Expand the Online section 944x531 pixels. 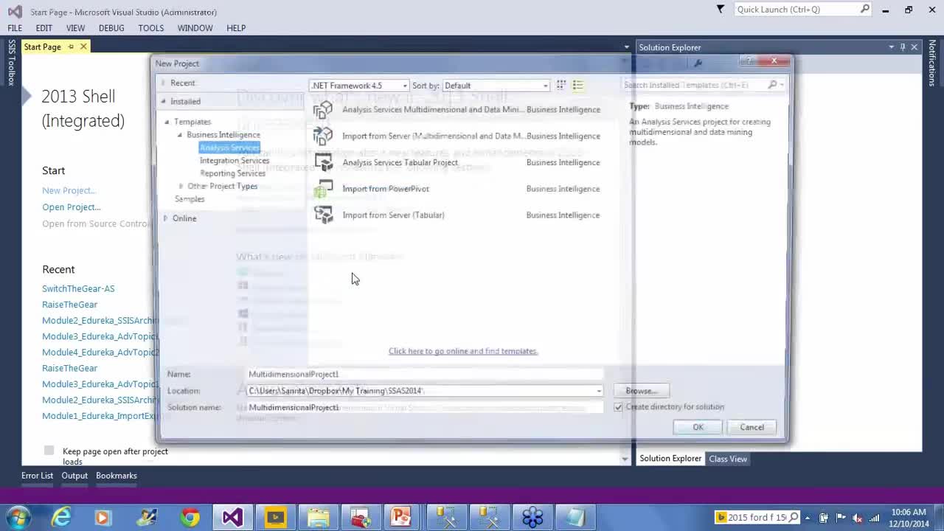pyautogui.click(x=165, y=218)
